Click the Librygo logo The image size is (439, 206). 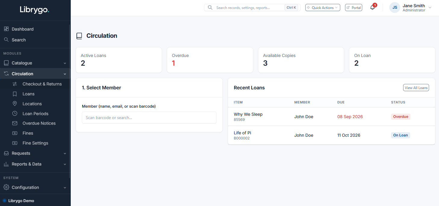point(34,10)
